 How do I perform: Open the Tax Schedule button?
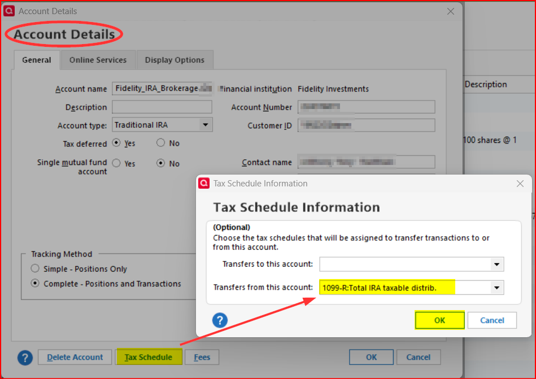coord(149,357)
